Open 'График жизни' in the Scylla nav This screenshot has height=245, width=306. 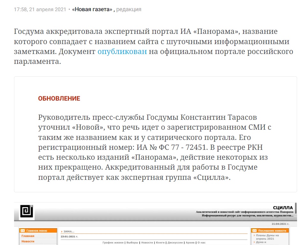point(113,242)
